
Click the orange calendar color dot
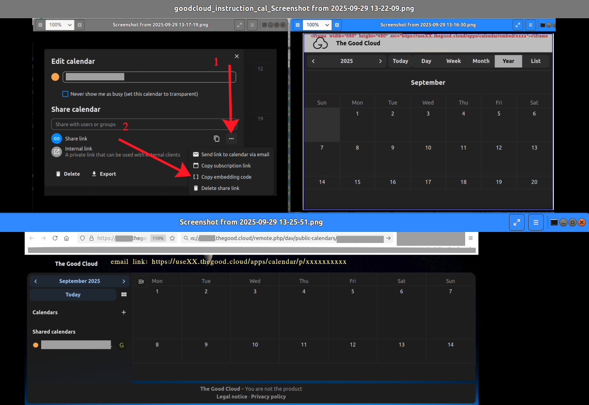[55, 77]
